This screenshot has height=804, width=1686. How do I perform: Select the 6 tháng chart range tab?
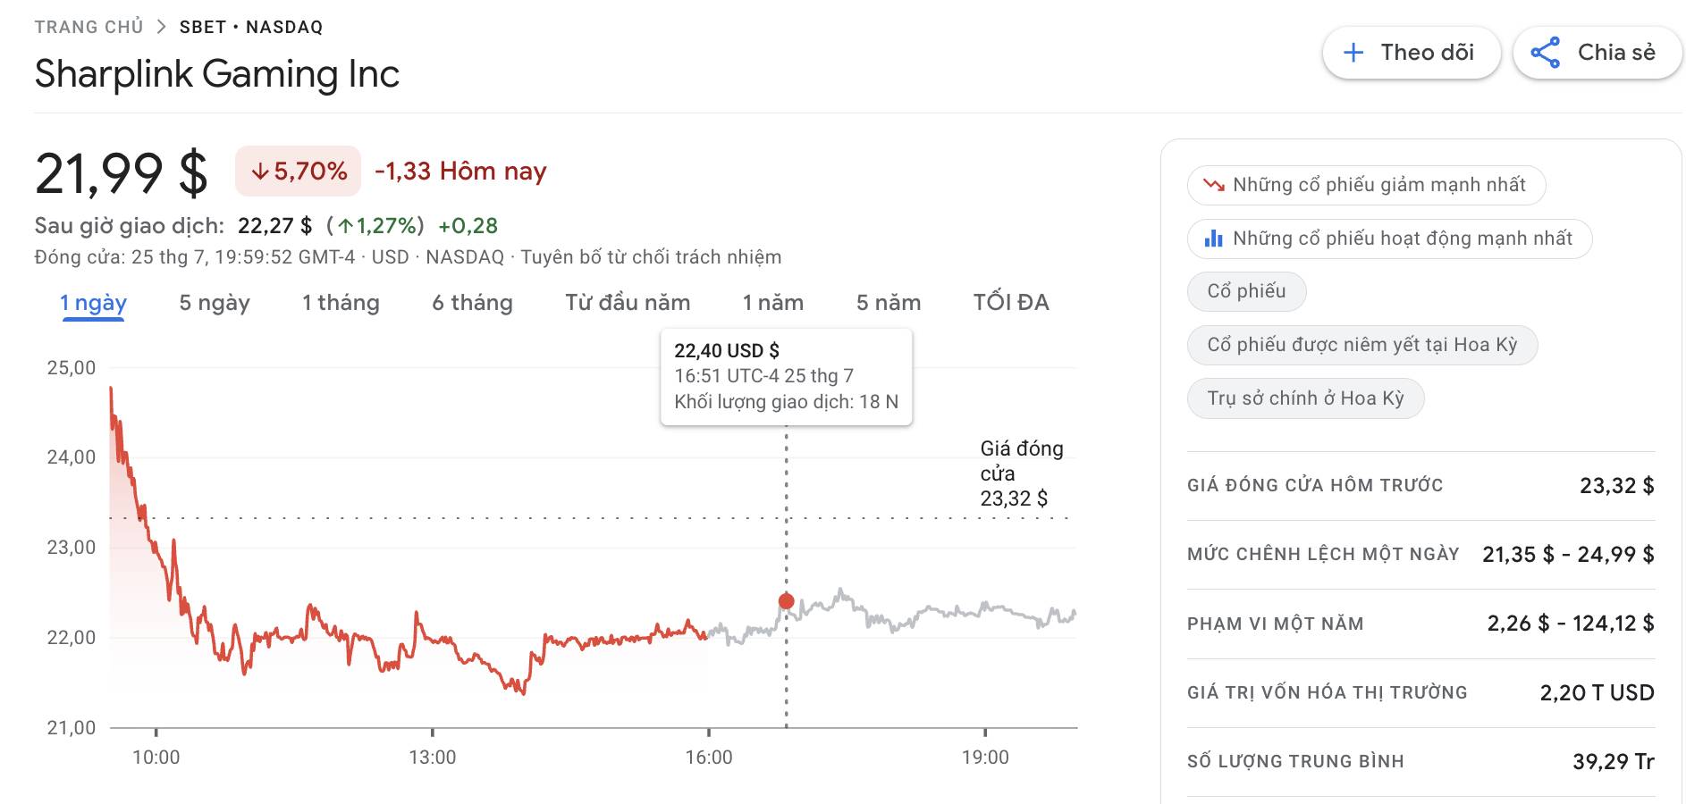(x=472, y=303)
